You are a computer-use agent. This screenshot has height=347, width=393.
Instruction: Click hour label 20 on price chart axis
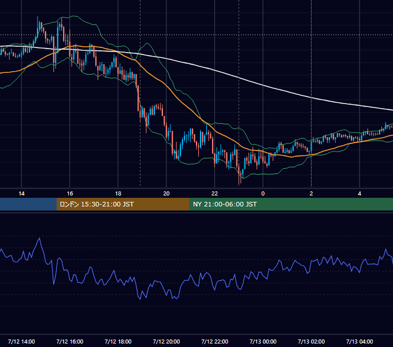tap(166, 194)
